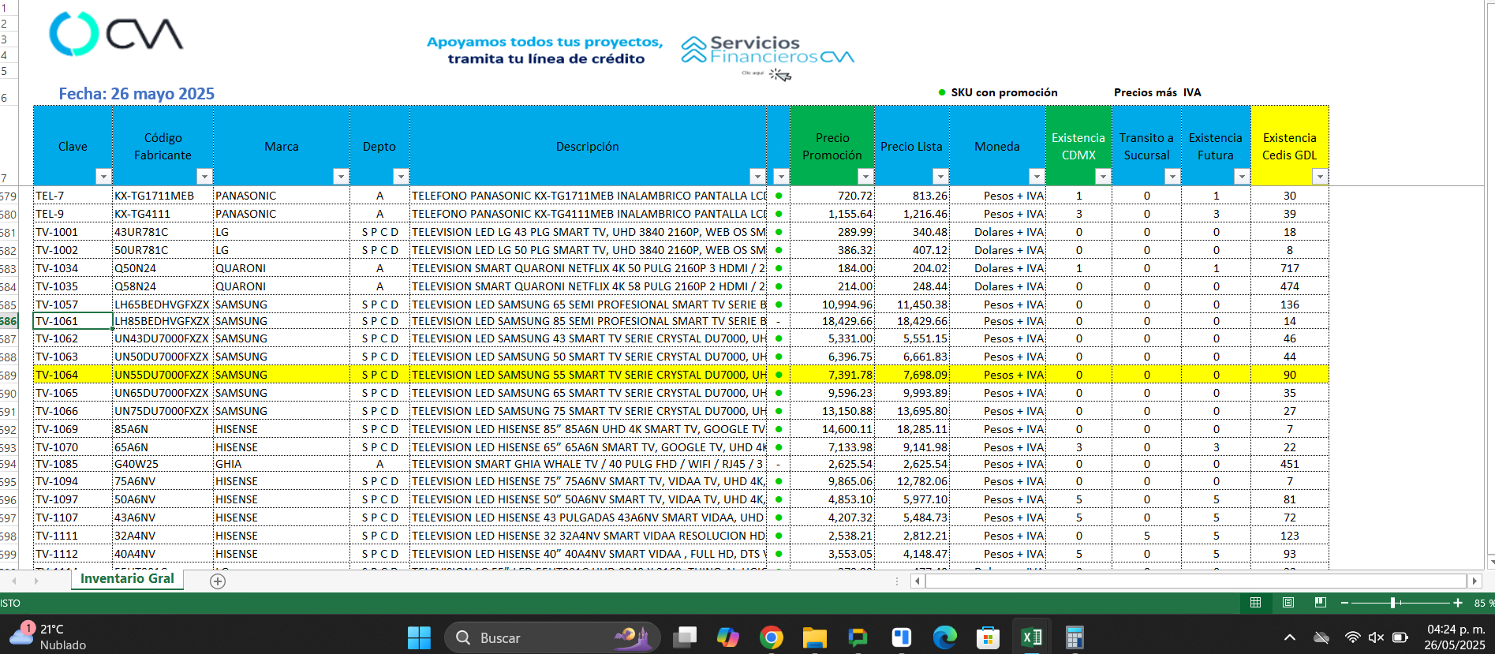Click row header 589
The width and height of the screenshot is (1495, 654).
pos(9,375)
